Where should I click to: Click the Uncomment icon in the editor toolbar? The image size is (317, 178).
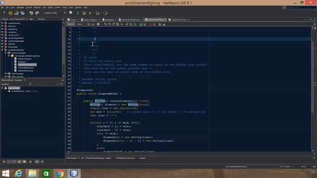(164, 24)
